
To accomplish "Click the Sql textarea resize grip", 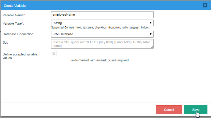I will 152,47.
